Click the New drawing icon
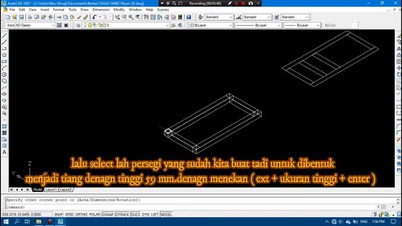 pyautogui.click(x=8, y=17)
